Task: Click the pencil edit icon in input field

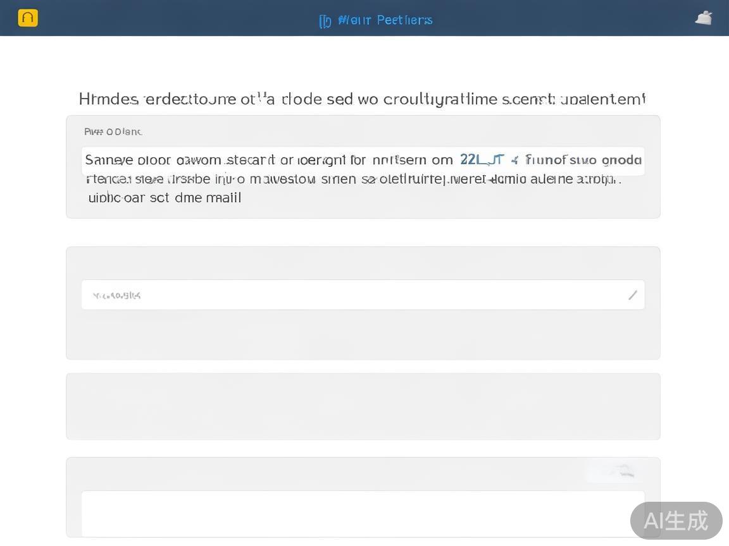Action: point(632,295)
